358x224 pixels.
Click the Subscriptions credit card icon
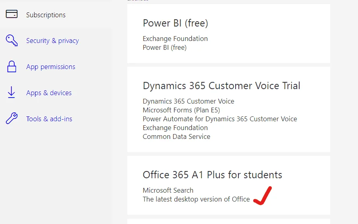coord(12,14)
